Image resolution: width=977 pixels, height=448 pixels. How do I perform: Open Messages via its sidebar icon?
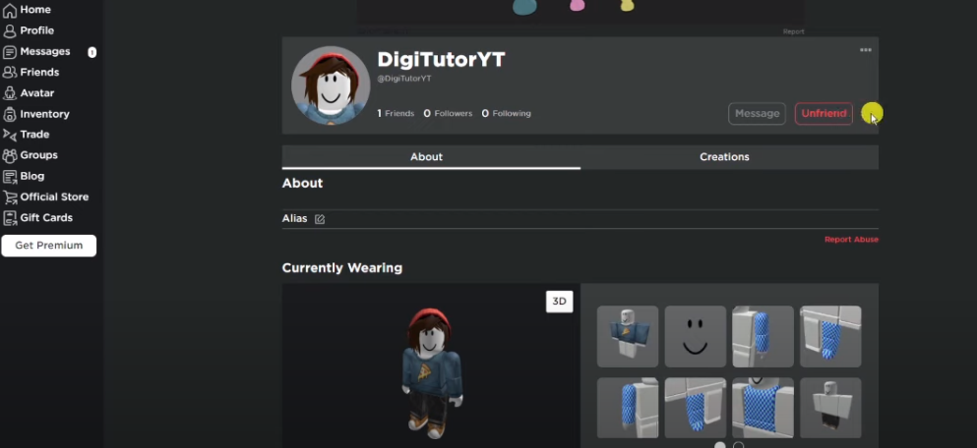click(x=9, y=52)
